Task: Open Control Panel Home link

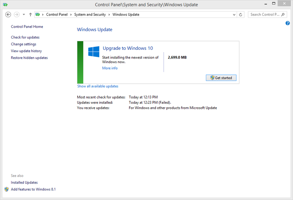Action: [27, 27]
